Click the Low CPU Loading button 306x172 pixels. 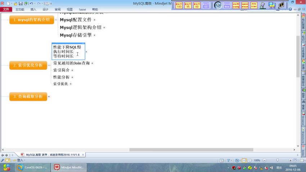point(236,5)
